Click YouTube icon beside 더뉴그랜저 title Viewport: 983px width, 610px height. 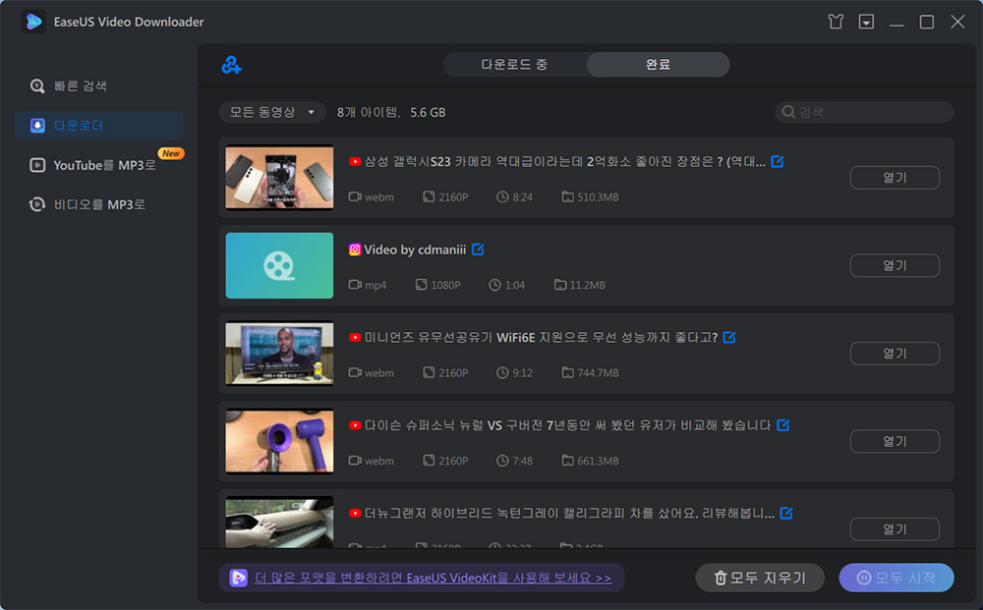point(355,513)
